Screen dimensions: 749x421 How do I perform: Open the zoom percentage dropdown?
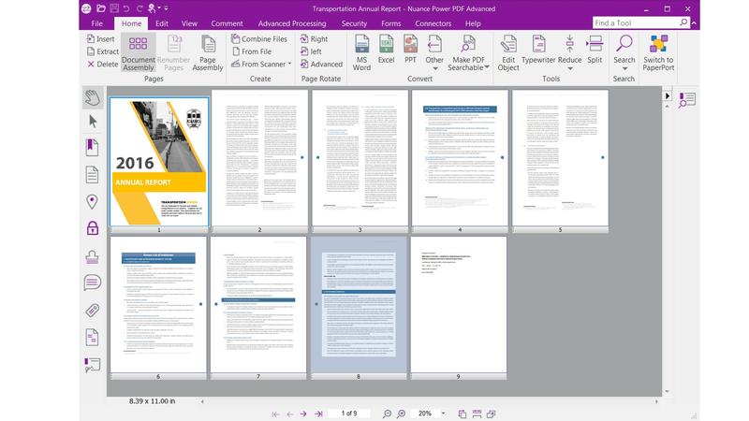tap(443, 414)
